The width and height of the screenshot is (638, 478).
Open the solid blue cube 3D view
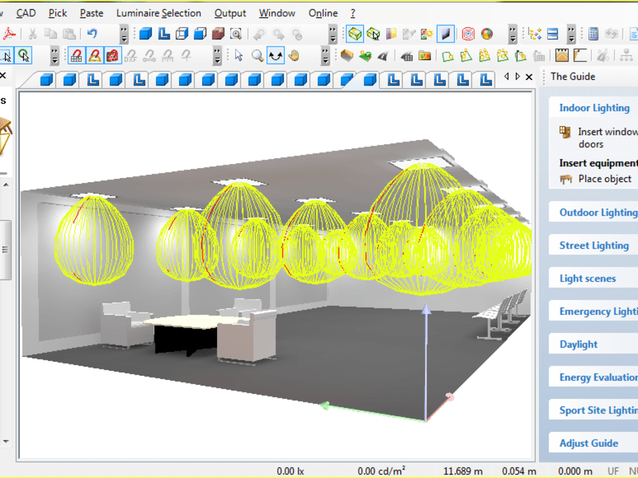tap(145, 34)
